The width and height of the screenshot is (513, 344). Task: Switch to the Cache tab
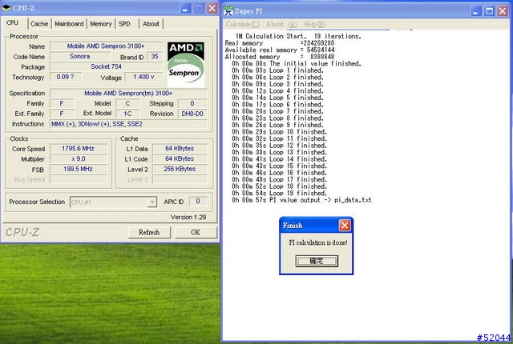(x=39, y=24)
